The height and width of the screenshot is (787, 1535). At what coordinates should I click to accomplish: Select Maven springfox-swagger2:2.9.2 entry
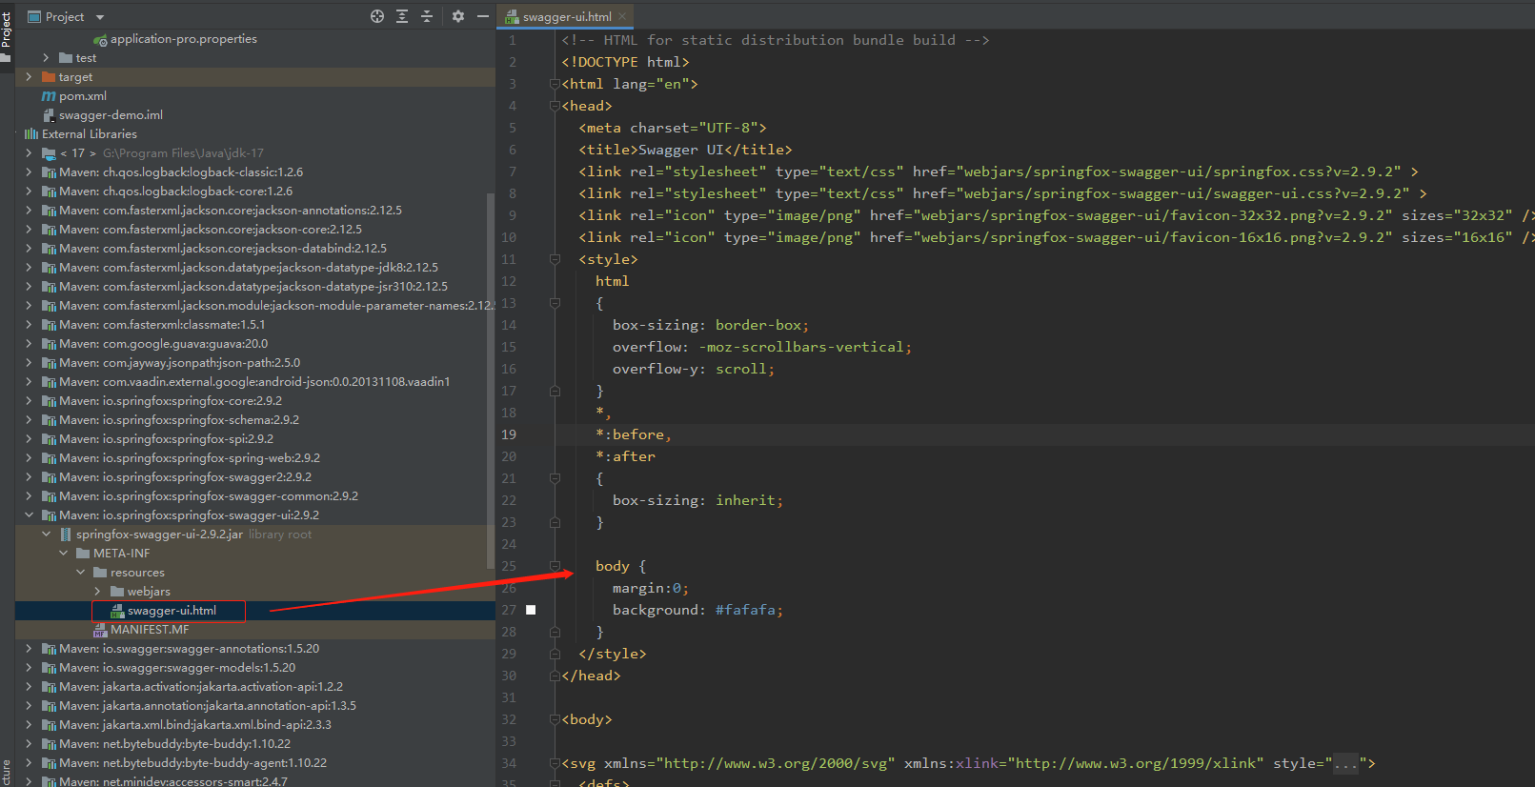coord(185,477)
